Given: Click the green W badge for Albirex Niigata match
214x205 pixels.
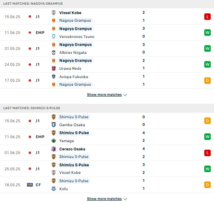Looking at the screenshot, I should [x=207, y=48].
